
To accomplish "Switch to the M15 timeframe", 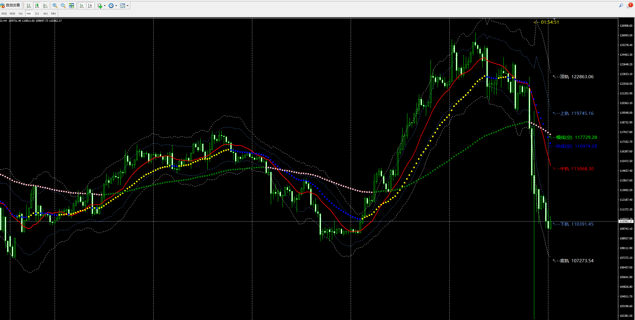I will (x=4, y=13).
